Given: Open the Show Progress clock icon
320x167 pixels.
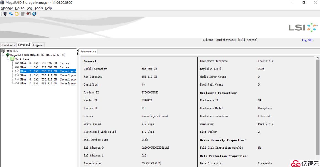Looking at the screenshot, I should point(17,14).
